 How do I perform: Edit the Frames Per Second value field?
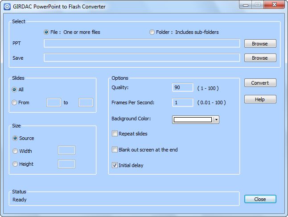click(183, 102)
